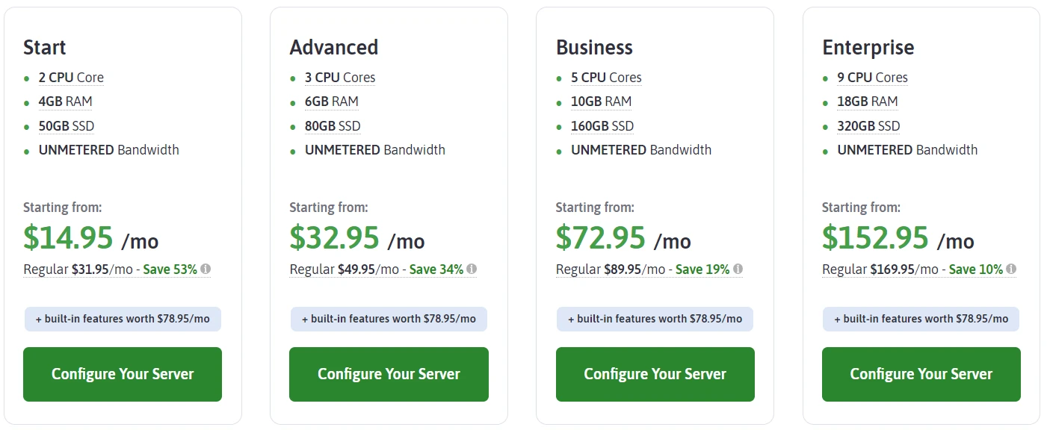Viewport: 1047px width, 430px height.
Task: Configure the Start server plan
Action: [122, 374]
